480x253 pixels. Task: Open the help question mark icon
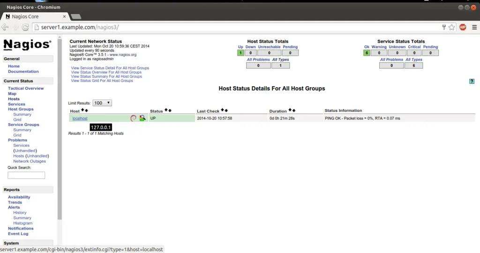pyautogui.click(x=472, y=81)
